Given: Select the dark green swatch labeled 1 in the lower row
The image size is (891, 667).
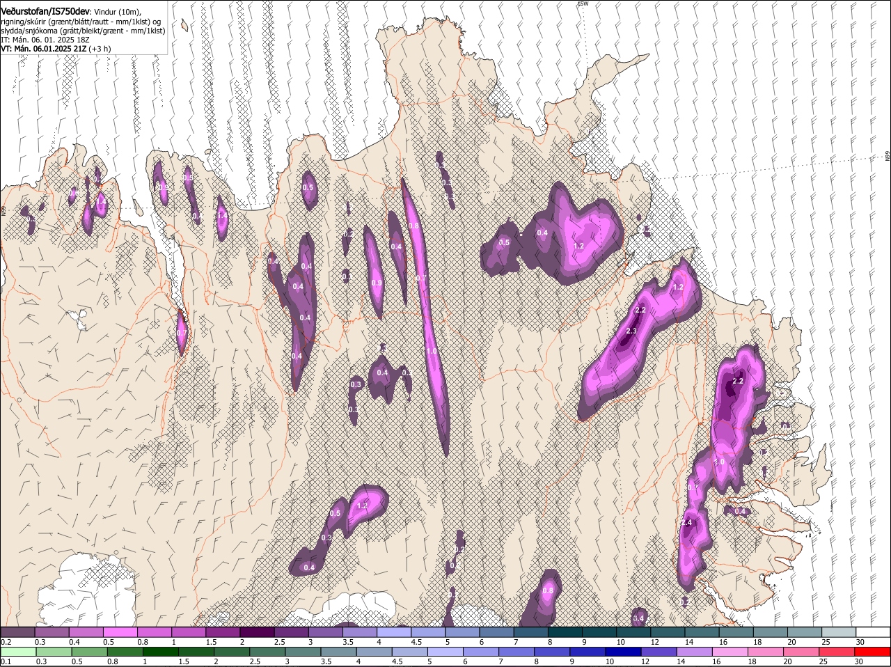Looking at the screenshot, I should [160, 652].
